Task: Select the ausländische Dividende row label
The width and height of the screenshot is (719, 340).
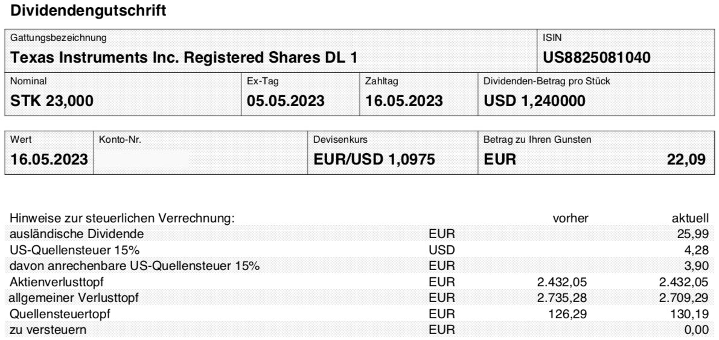Action: pos(77,235)
